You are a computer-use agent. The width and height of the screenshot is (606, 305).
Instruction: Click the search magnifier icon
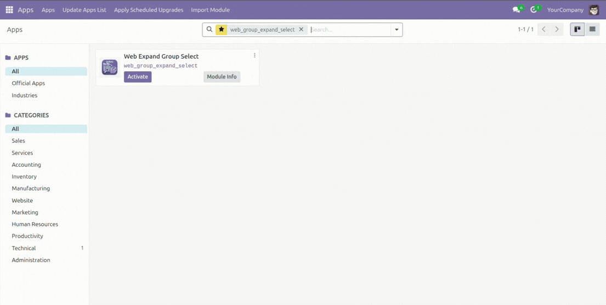tap(209, 30)
